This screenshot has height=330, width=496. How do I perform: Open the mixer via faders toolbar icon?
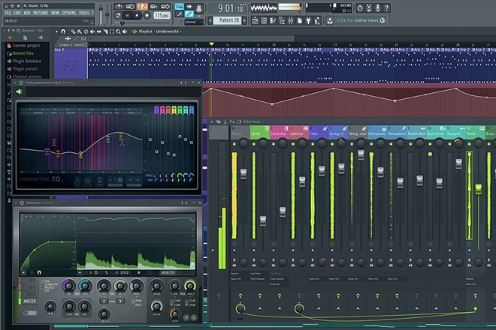point(290,21)
